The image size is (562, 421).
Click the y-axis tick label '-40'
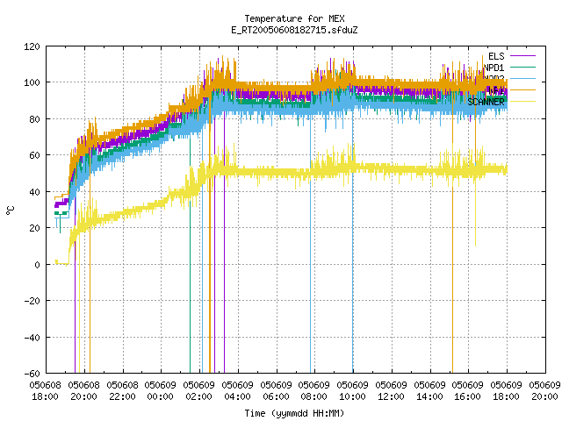tap(32, 338)
